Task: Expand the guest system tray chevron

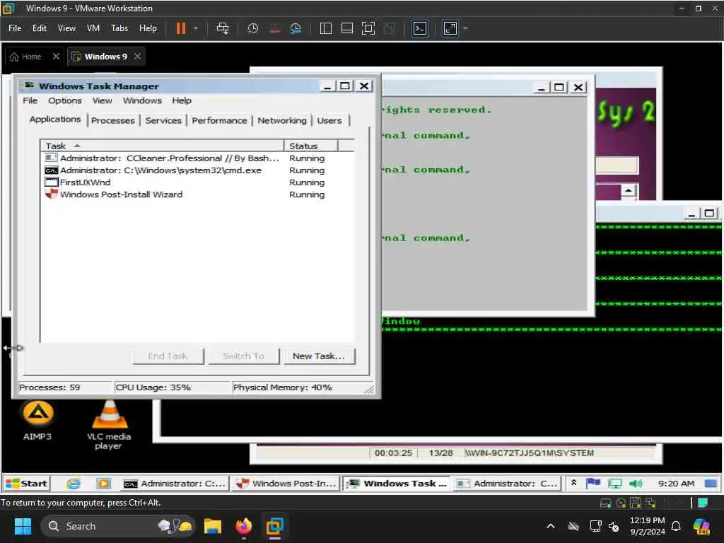Action: [x=573, y=482]
